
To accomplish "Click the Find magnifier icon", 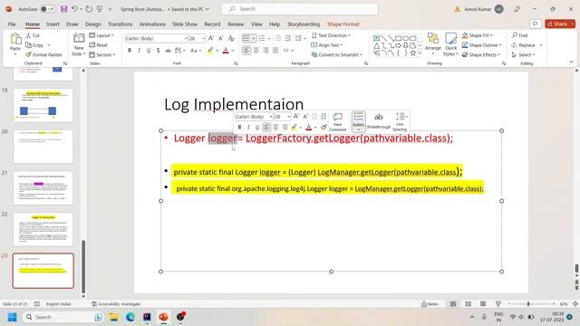I will click(x=515, y=35).
